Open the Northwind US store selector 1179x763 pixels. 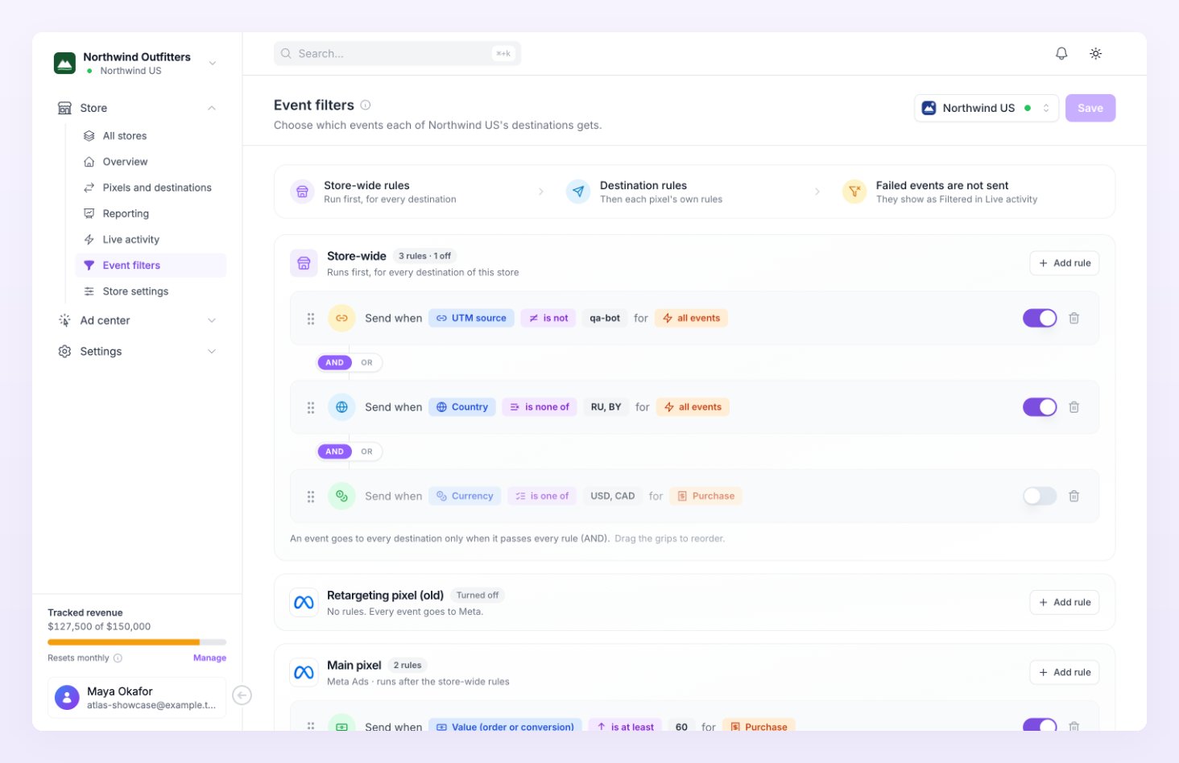pos(986,108)
